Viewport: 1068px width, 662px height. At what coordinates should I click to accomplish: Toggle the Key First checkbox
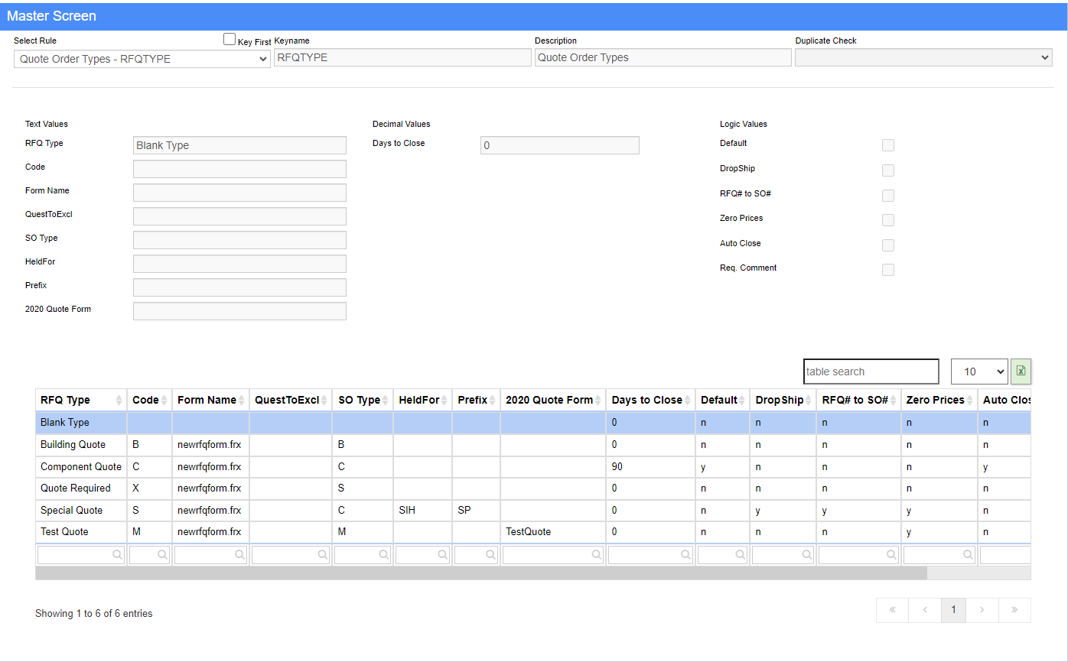[230, 40]
